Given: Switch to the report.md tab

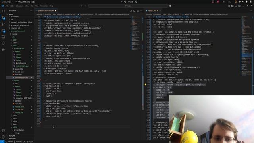Looking at the screenshot, I should [x=153, y=11].
